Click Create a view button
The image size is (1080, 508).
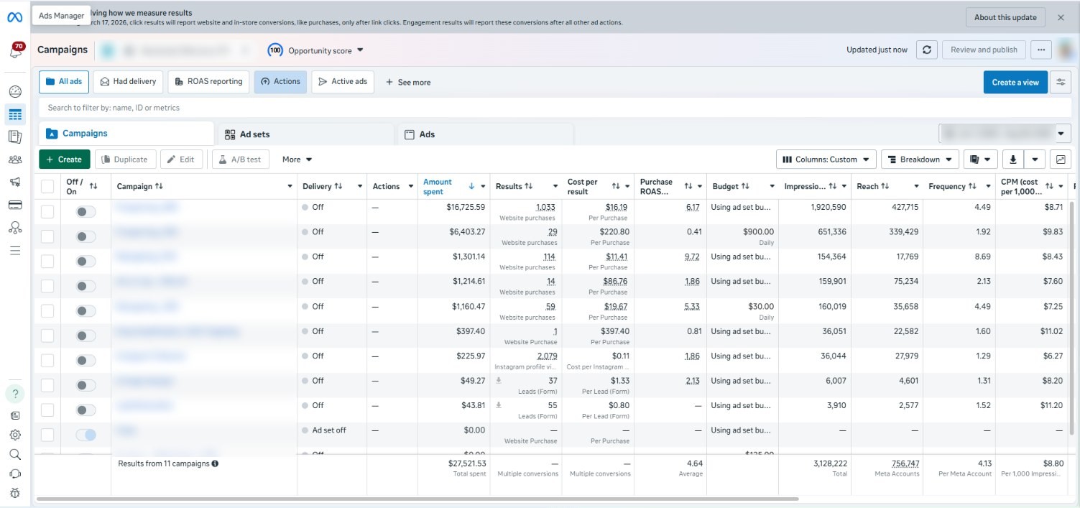click(1015, 82)
